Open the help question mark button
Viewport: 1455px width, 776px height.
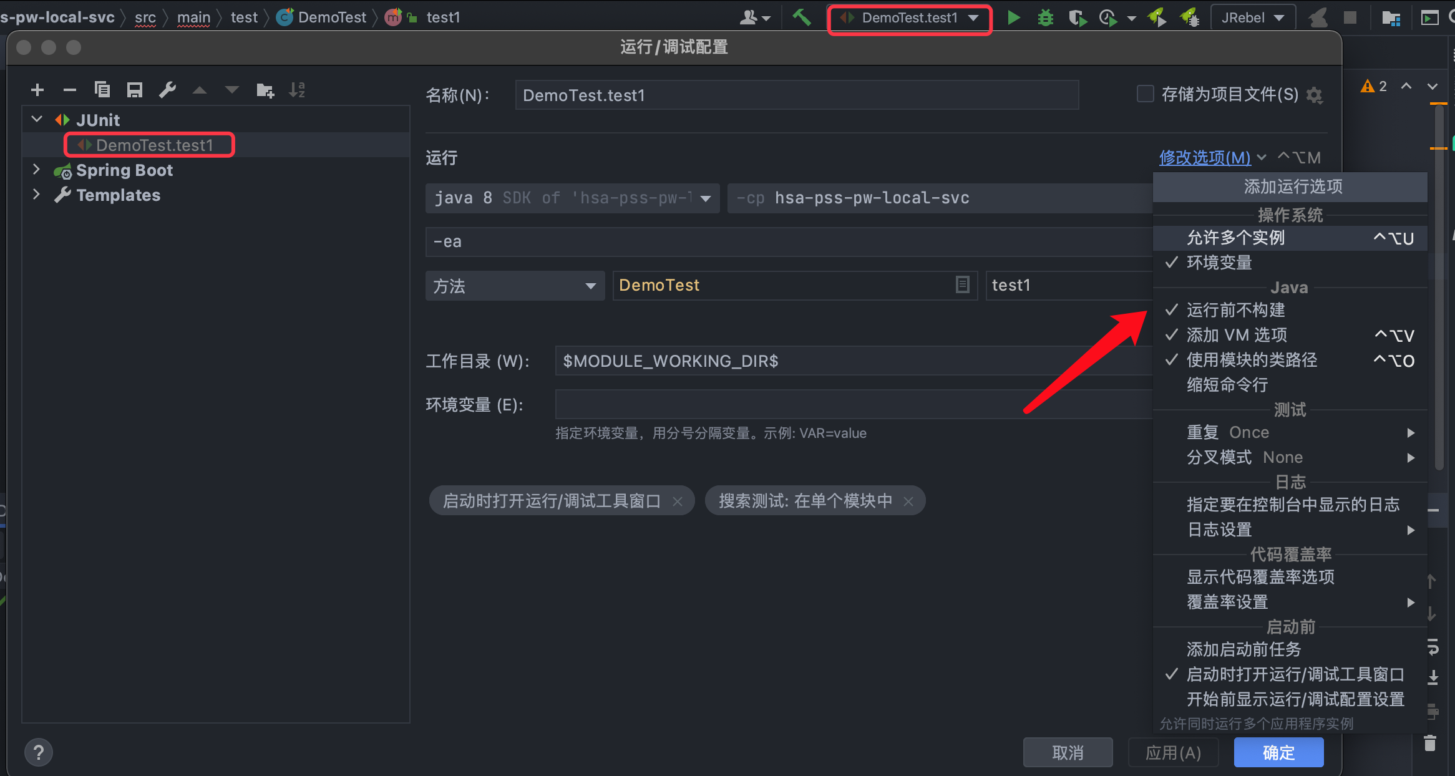(39, 752)
